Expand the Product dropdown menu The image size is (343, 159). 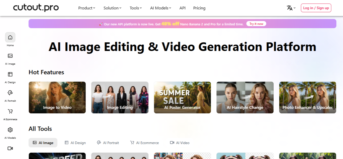tap(86, 8)
